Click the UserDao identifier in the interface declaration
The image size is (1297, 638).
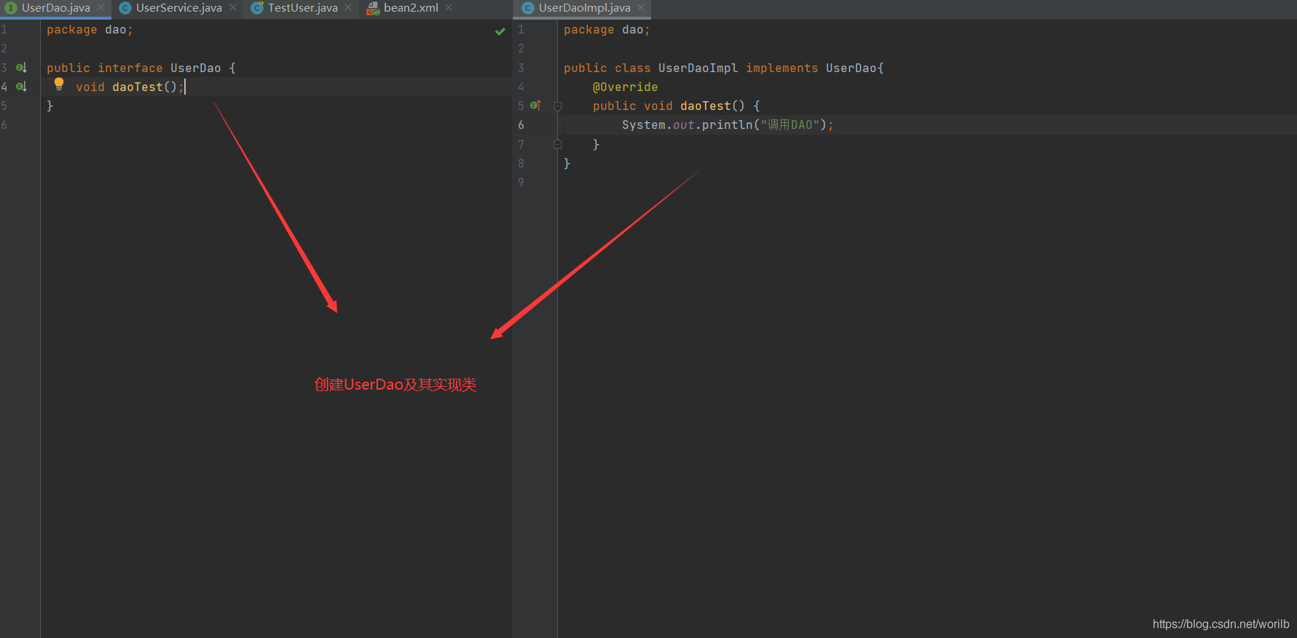click(196, 68)
